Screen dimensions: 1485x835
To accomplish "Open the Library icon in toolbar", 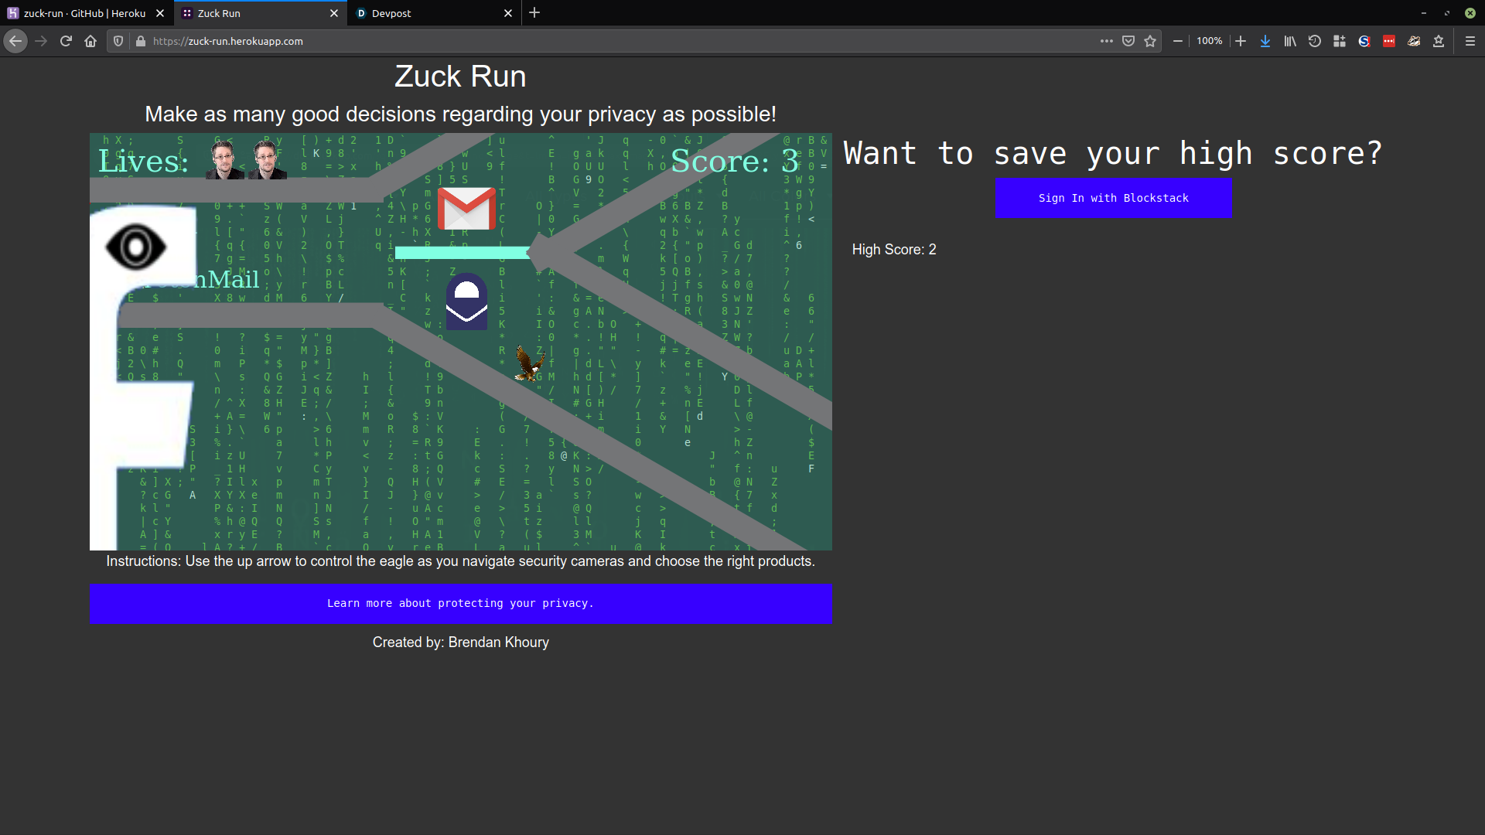I will tap(1290, 41).
